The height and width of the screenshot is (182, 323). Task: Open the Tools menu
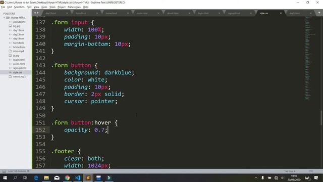click(x=52, y=7)
